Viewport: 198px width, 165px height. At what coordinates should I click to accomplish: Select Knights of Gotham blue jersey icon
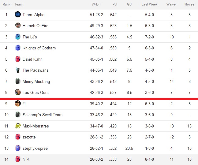(x=18, y=48)
